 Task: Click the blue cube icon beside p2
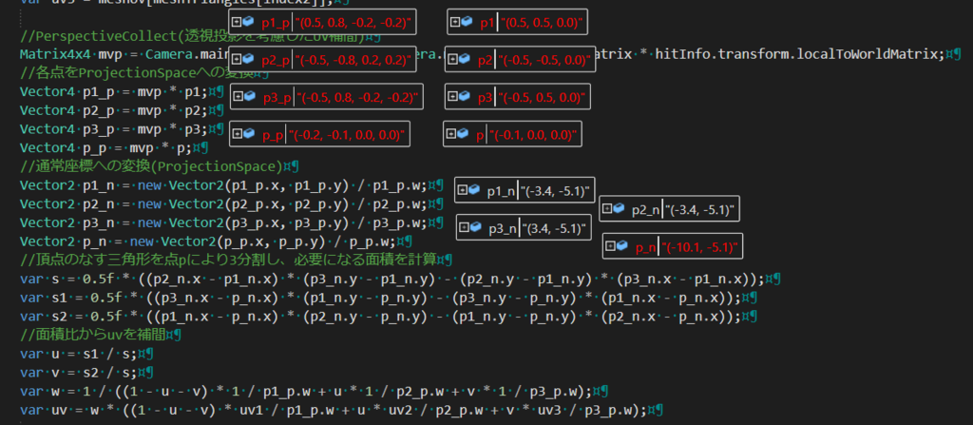tap(465, 59)
